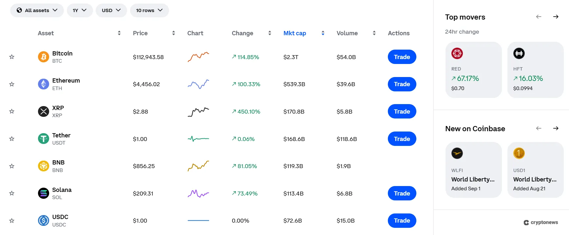Viewport: 569px width, 235px height.
Task: Show next New on Coinbase items
Action: tap(556, 128)
